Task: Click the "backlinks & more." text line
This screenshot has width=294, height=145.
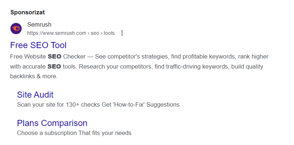Action: tap(34, 76)
